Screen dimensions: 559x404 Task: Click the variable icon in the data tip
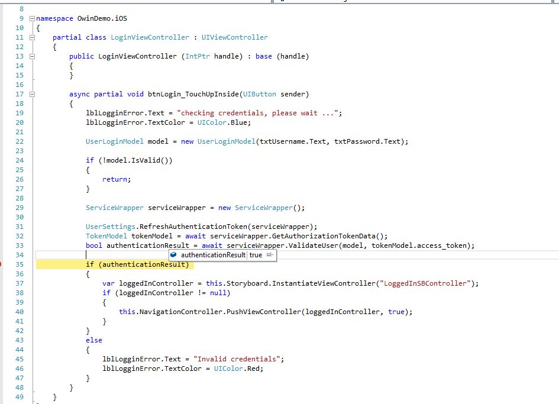tap(174, 255)
